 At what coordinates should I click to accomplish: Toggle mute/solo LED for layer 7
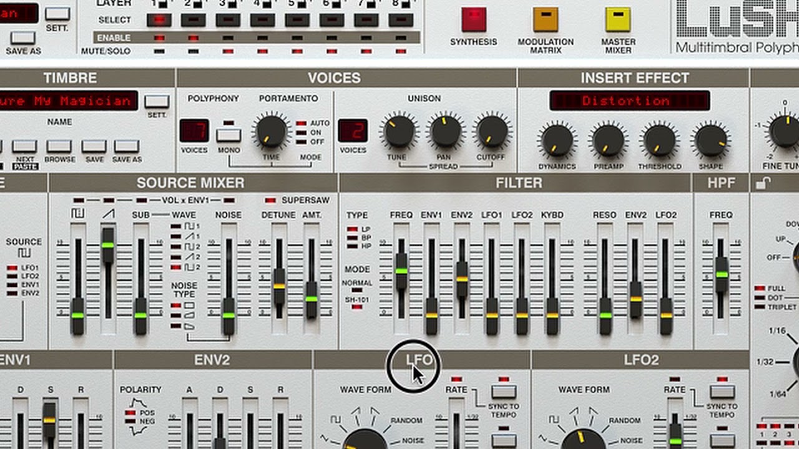(366, 51)
